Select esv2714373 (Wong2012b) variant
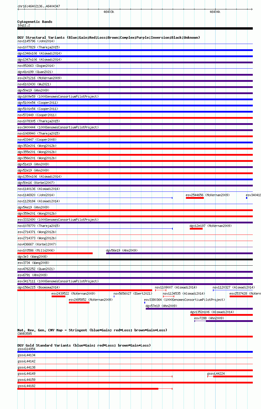 [37, 238]
